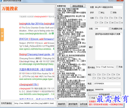Check 地区 region box 1
Screen dimensions: 131x108
[x=94, y=74]
